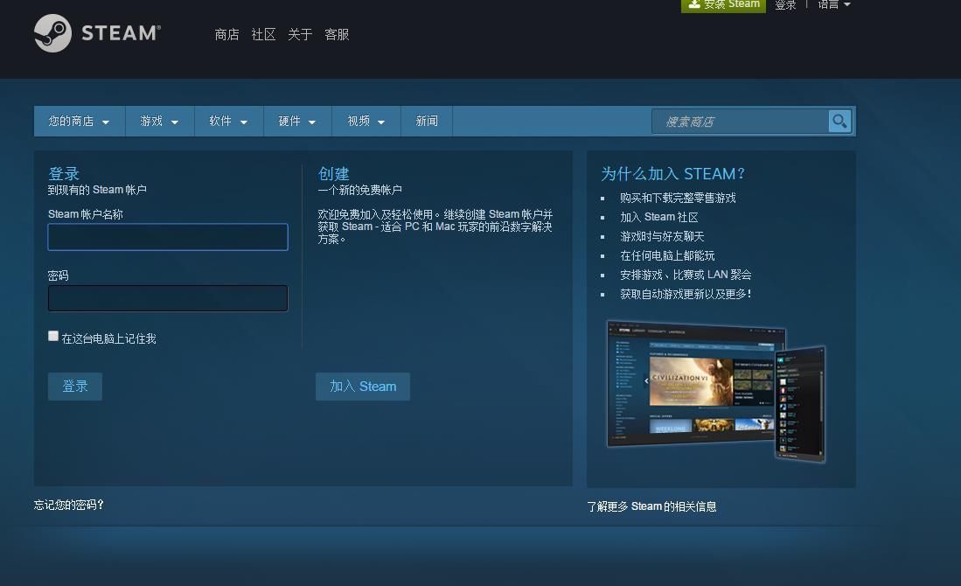Click the 到现有的 Steam 帐户 text
961x586 pixels.
(97, 190)
